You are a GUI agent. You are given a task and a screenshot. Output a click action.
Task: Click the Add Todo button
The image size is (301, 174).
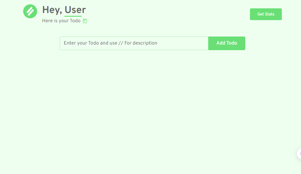click(227, 43)
